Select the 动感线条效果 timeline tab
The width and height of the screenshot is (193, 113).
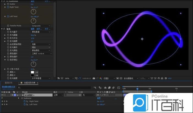click(x=29, y=83)
